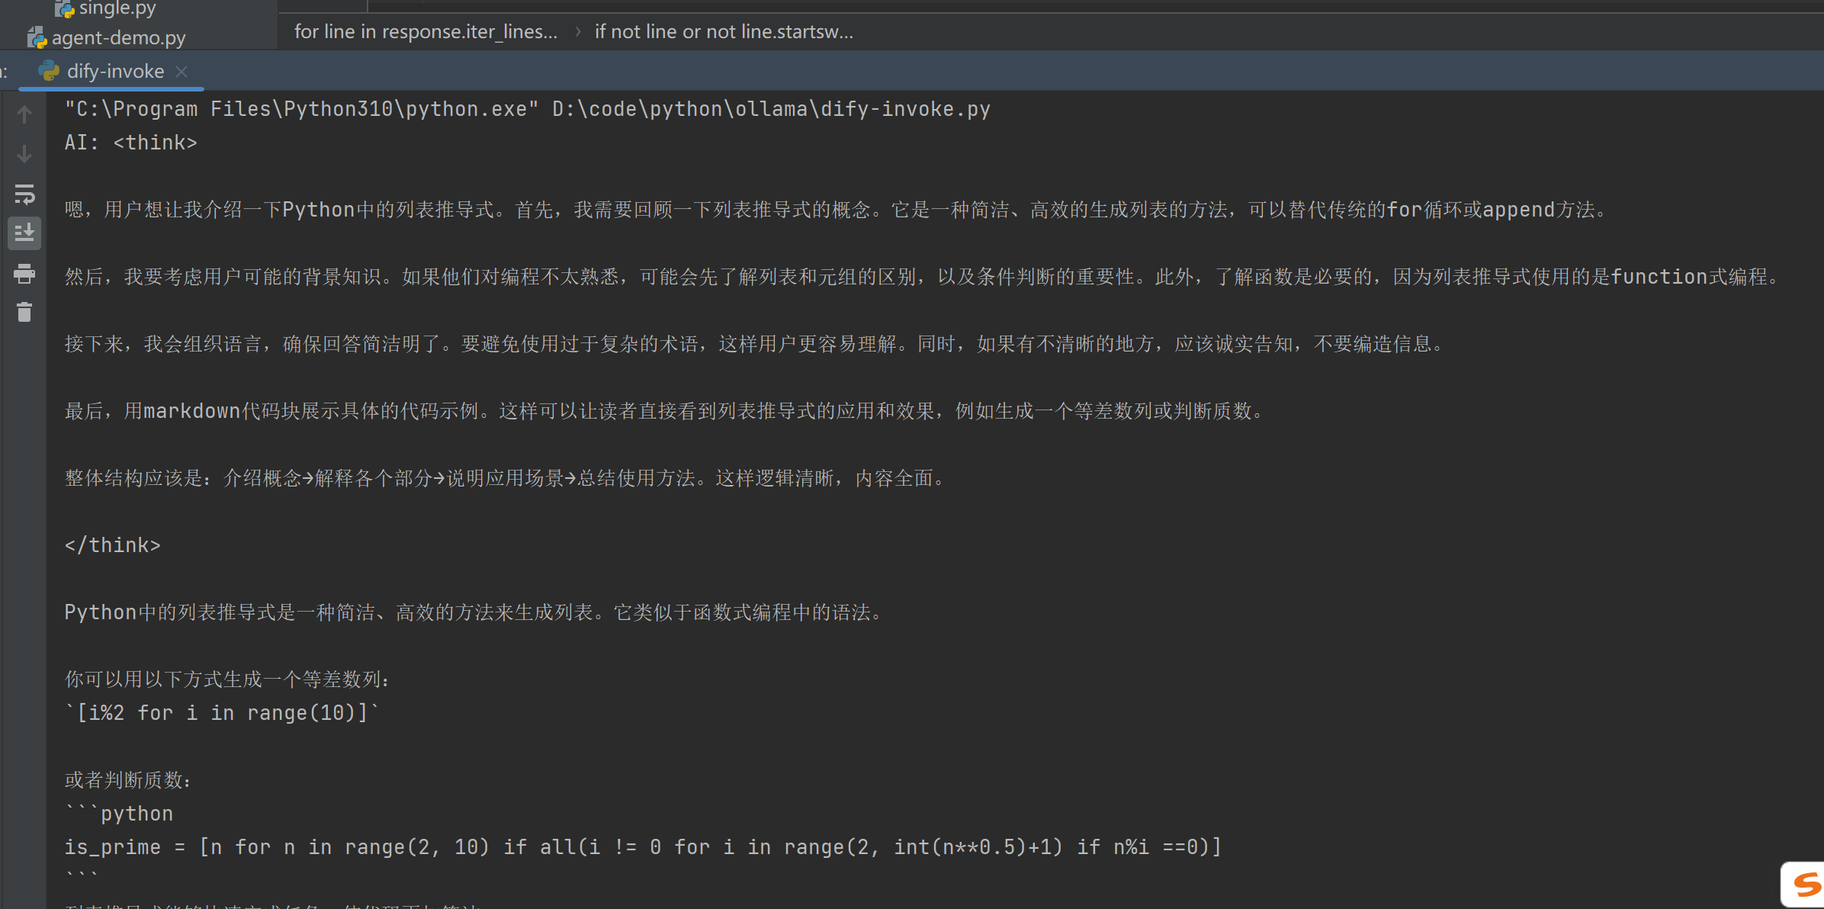Viewport: 1824px width, 909px height.
Task: Close the dify-invoke run tab
Action: 181,71
